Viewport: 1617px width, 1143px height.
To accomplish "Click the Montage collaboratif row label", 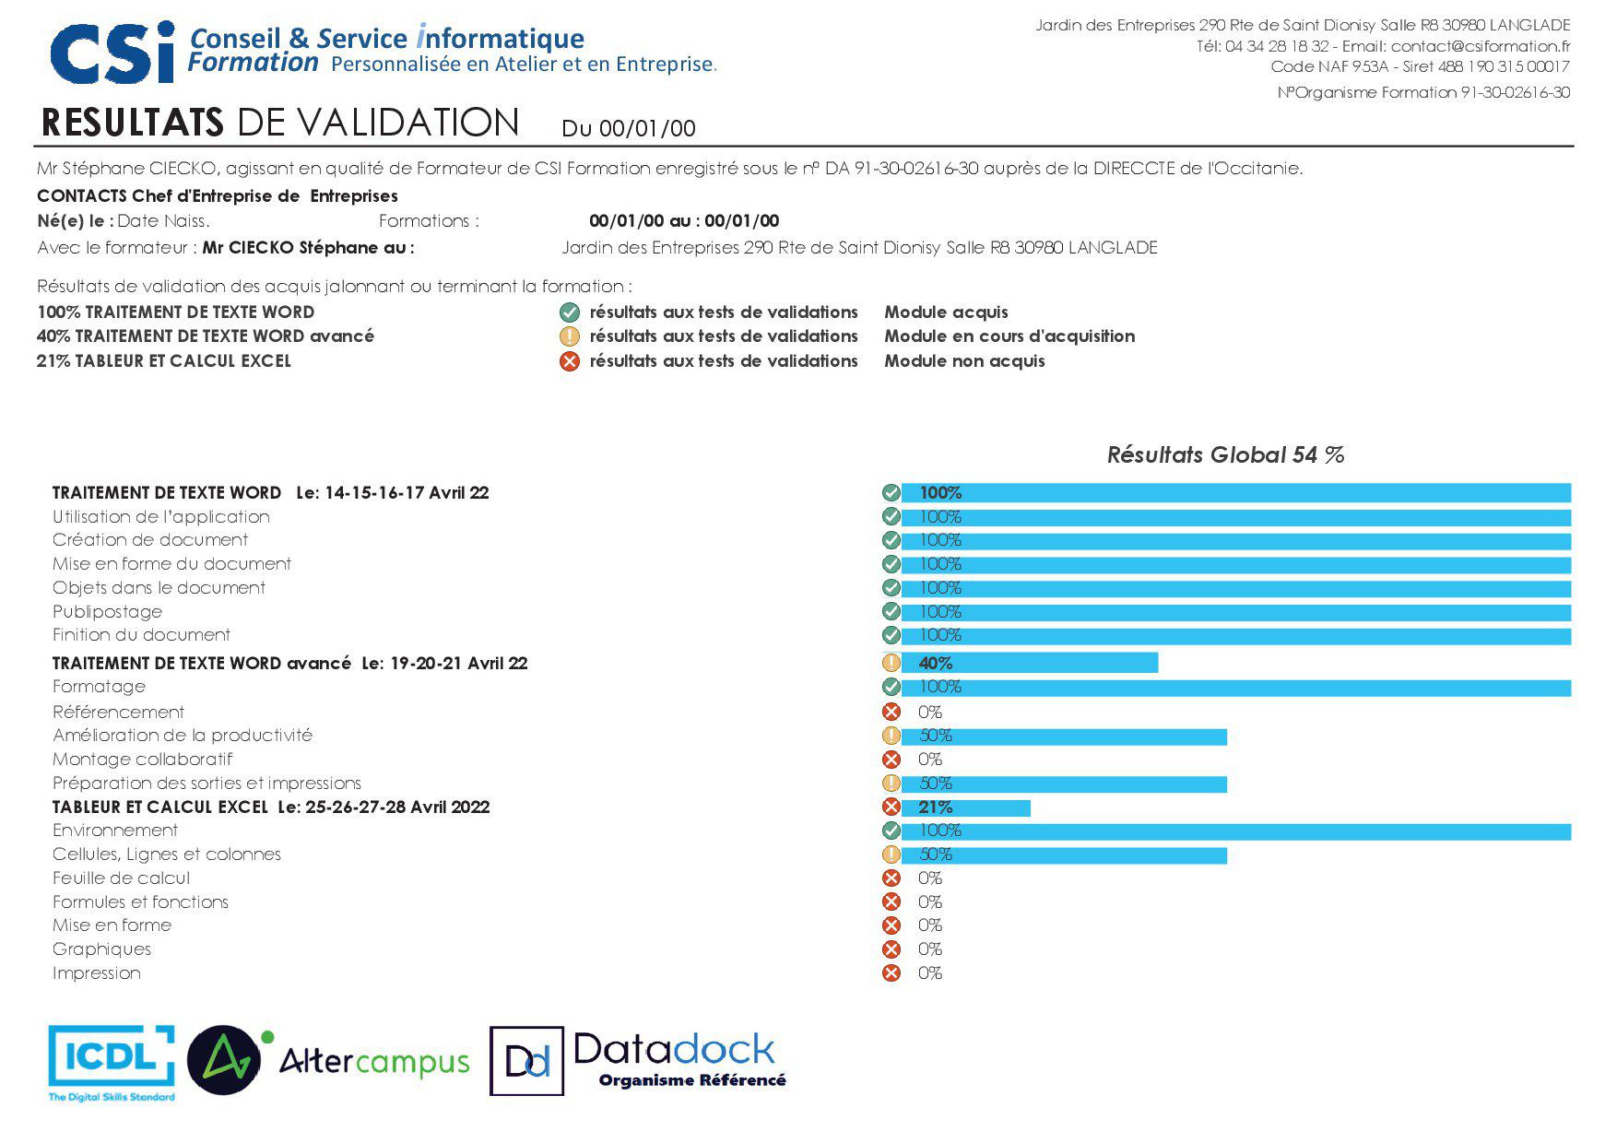I will (x=142, y=760).
